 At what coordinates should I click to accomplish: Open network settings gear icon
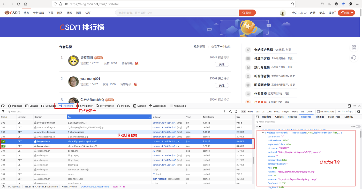[x=358, y=112]
